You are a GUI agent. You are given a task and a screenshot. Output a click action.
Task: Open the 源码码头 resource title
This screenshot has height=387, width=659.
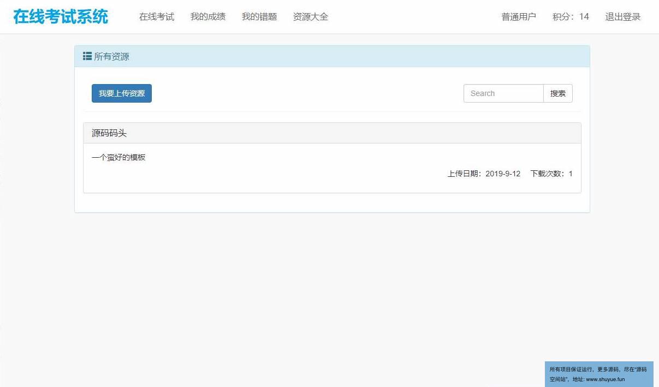pos(109,133)
